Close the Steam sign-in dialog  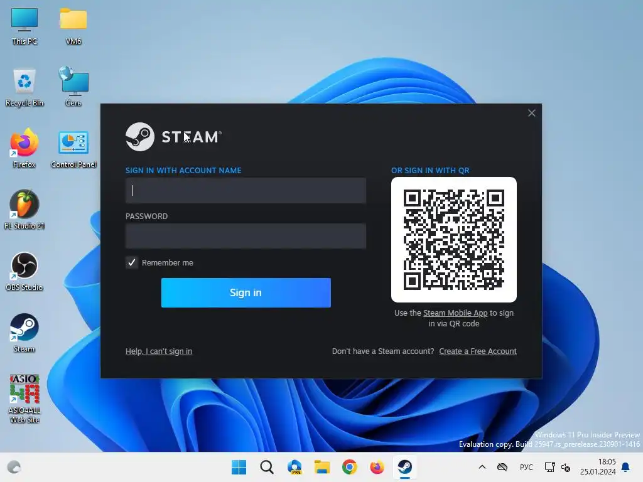531,113
